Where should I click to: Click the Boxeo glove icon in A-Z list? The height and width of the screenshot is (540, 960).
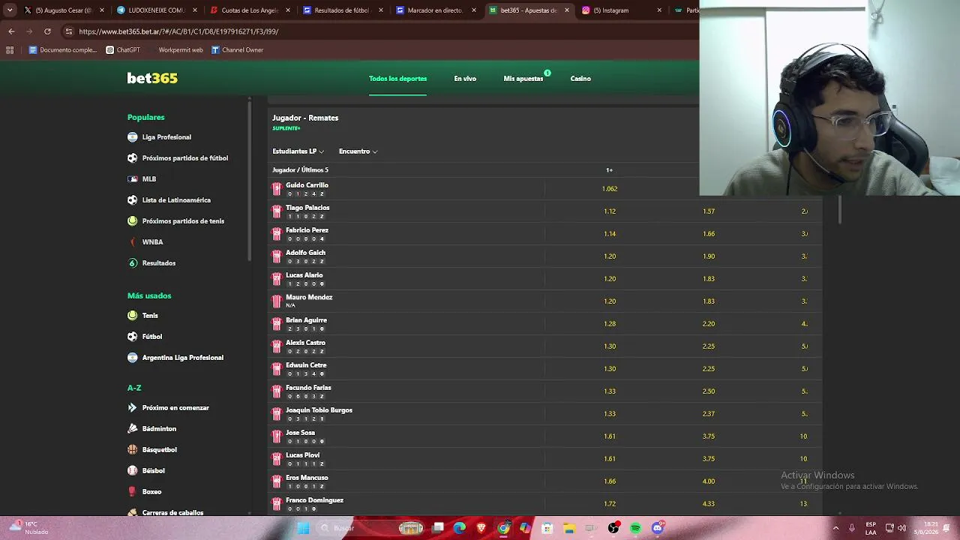click(133, 492)
